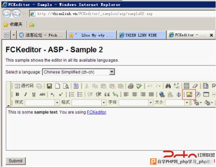
Task: Align text right
Action: (143, 94)
